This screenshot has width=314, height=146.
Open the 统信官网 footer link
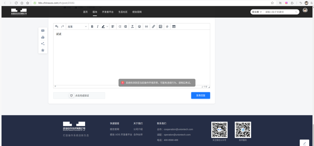tap(115, 129)
